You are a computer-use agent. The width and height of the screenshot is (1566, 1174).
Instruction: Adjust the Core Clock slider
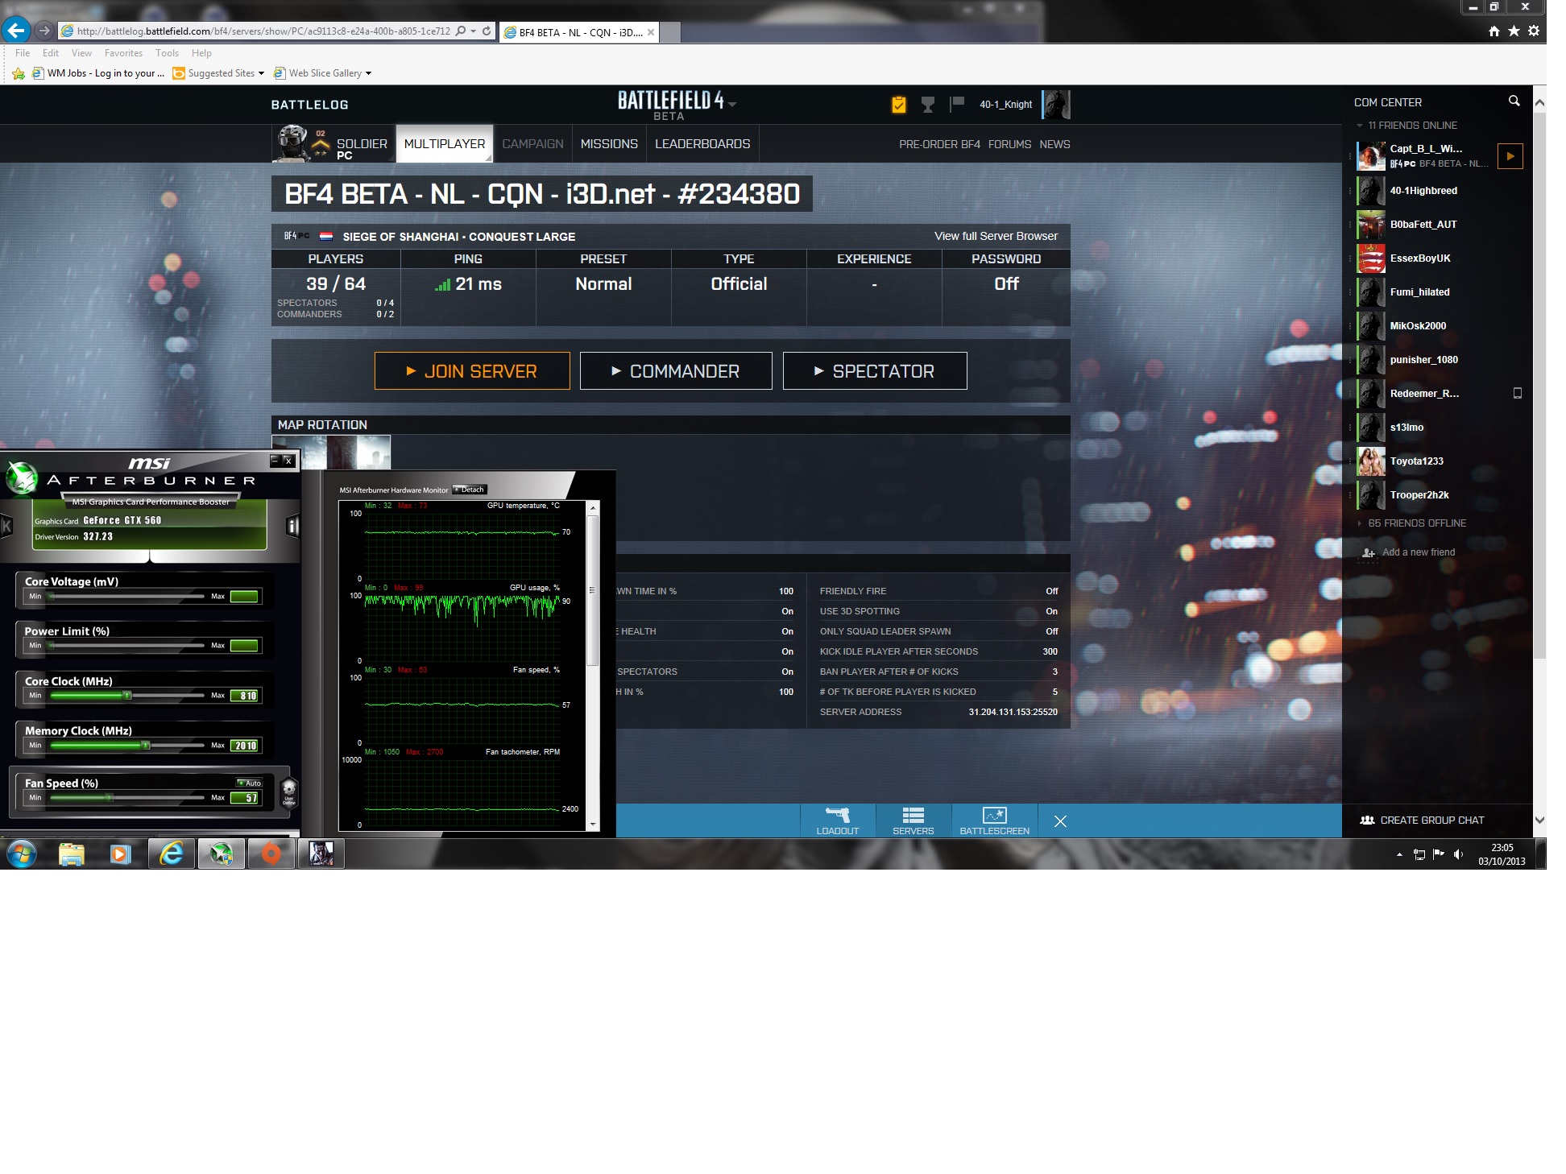[127, 696]
